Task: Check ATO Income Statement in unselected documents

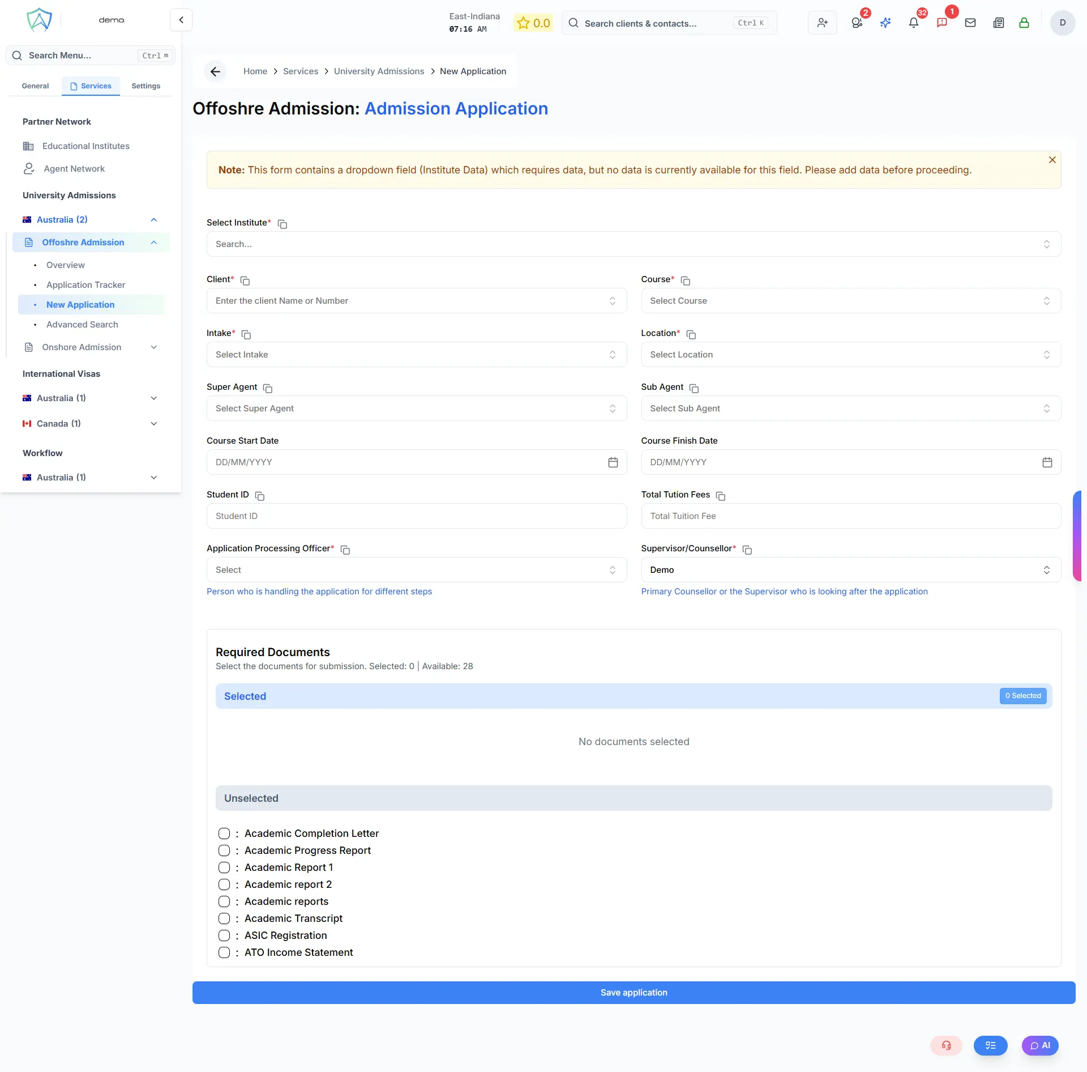Action: [x=225, y=952]
